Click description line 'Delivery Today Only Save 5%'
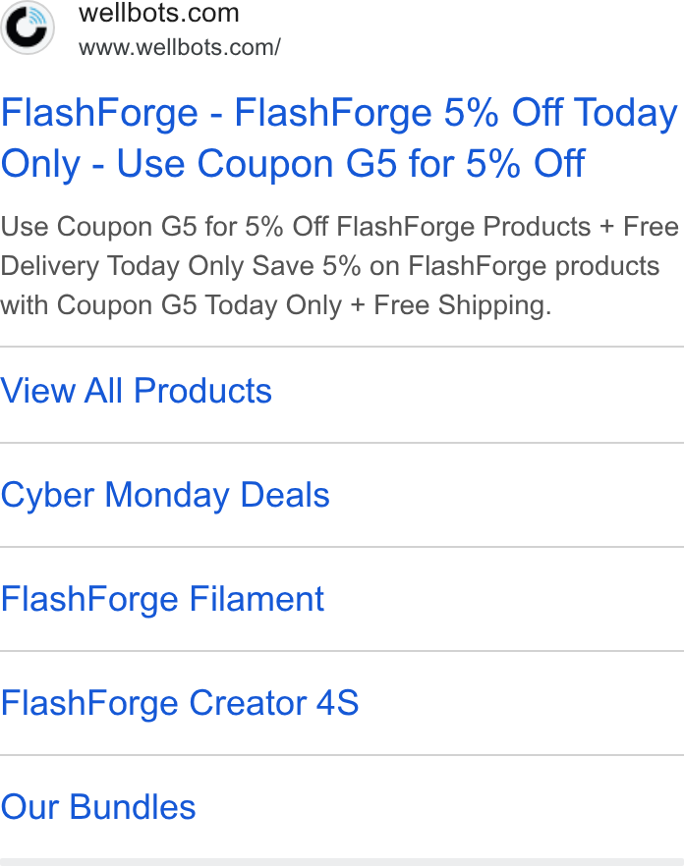The width and height of the screenshot is (684, 866). tap(180, 266)
